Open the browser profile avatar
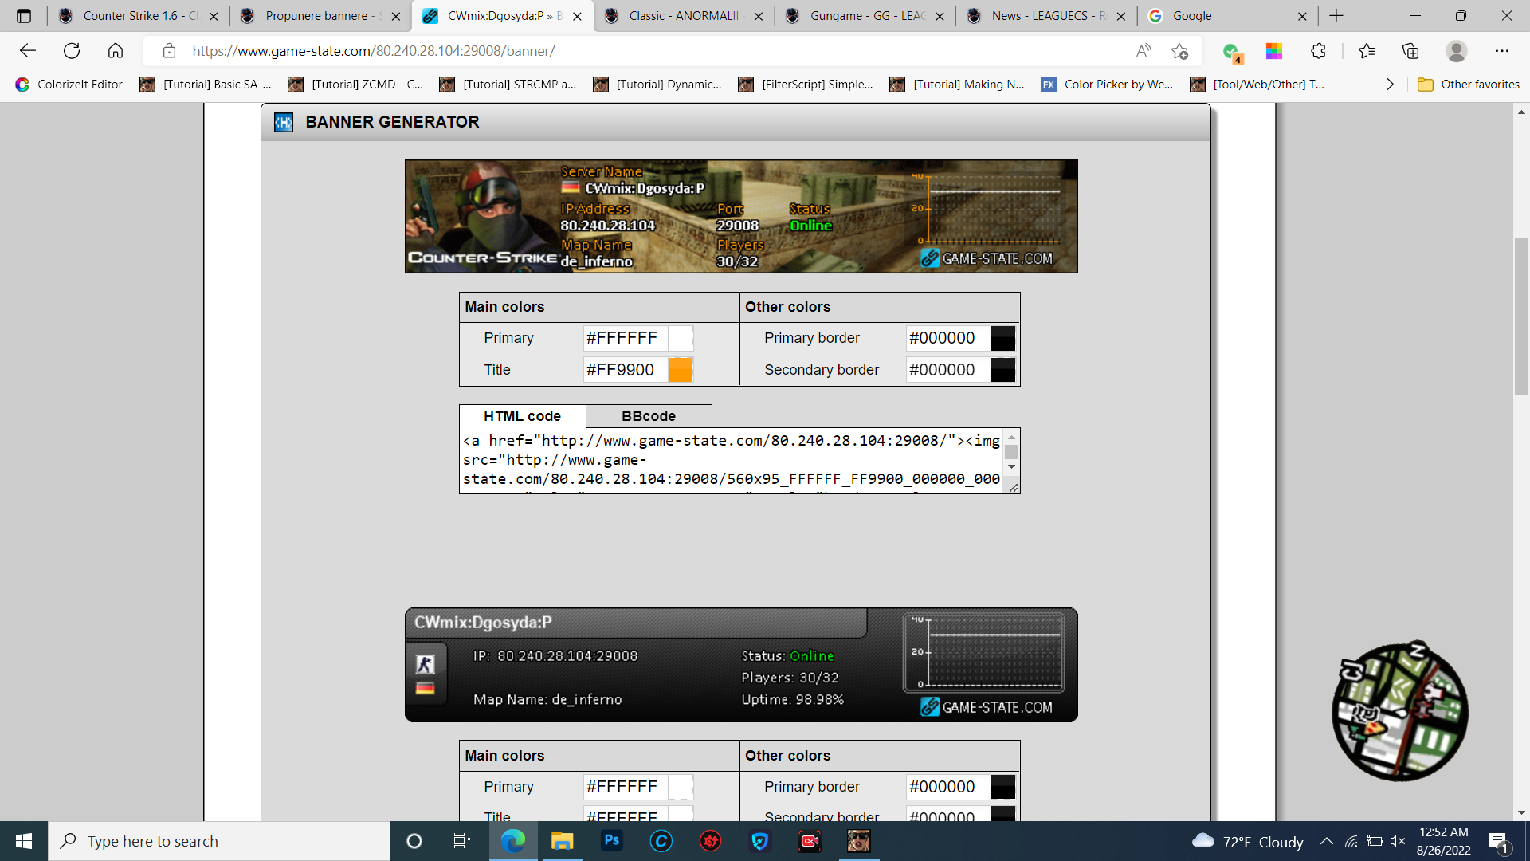Image resolution: width=1530 pixels, height=861 pixels. pyautogui.click(x=1457, y=51)
